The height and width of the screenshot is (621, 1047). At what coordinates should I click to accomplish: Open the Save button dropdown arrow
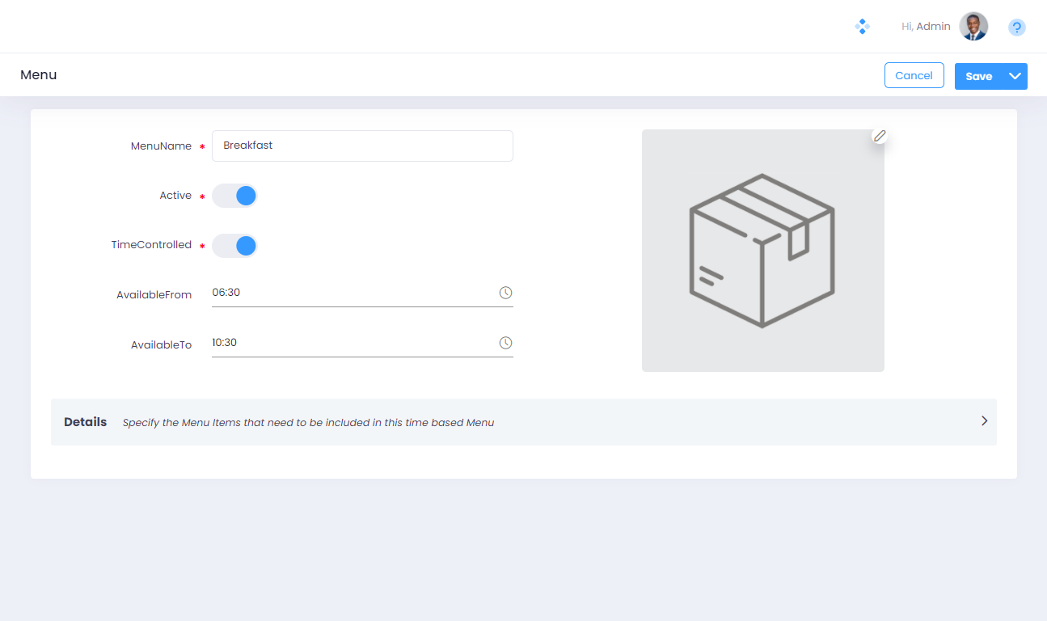pyautogui.click(x=1015, y=76)
